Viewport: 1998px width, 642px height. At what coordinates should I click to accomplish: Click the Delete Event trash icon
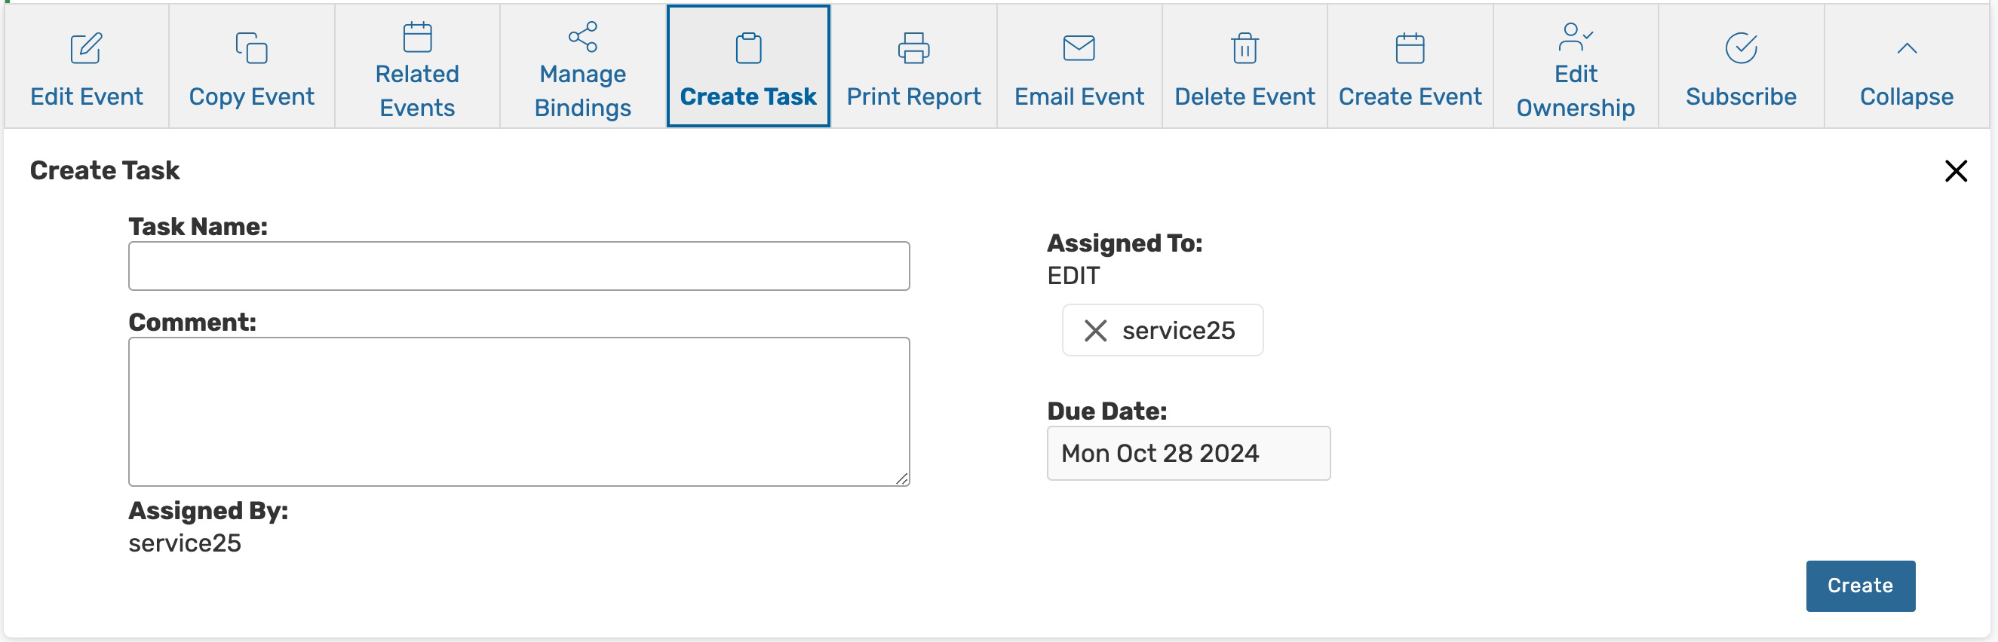pos(1244,48)
